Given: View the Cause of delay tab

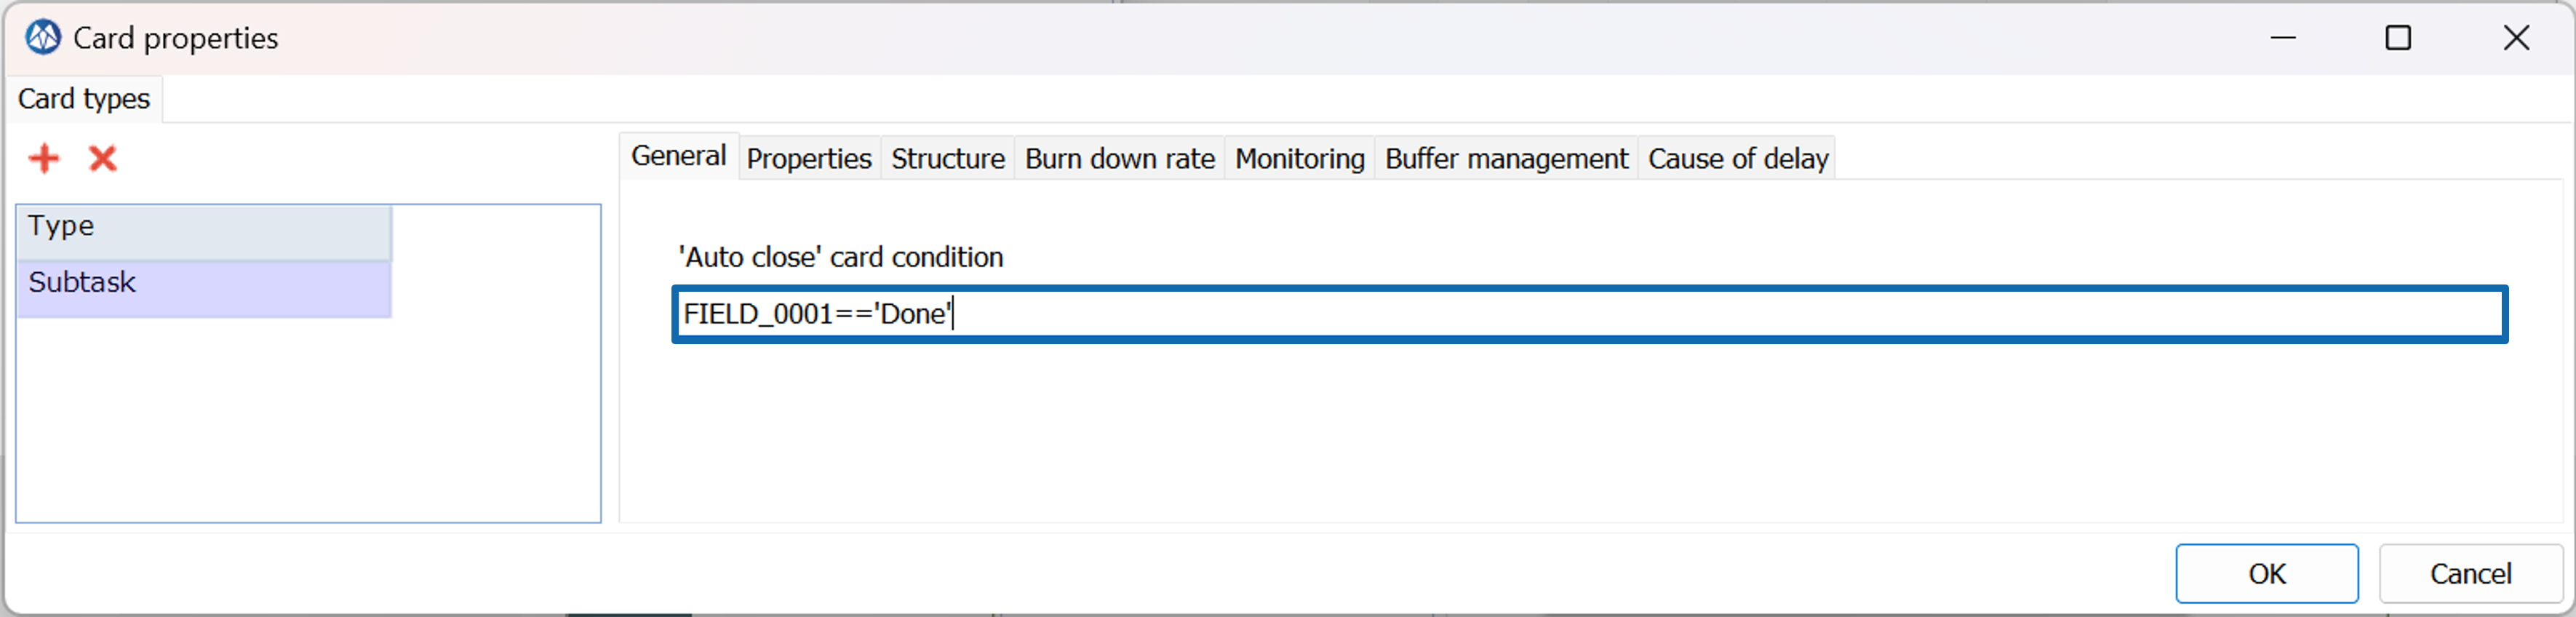Looking at the screenshot, I should point(1737,158).
